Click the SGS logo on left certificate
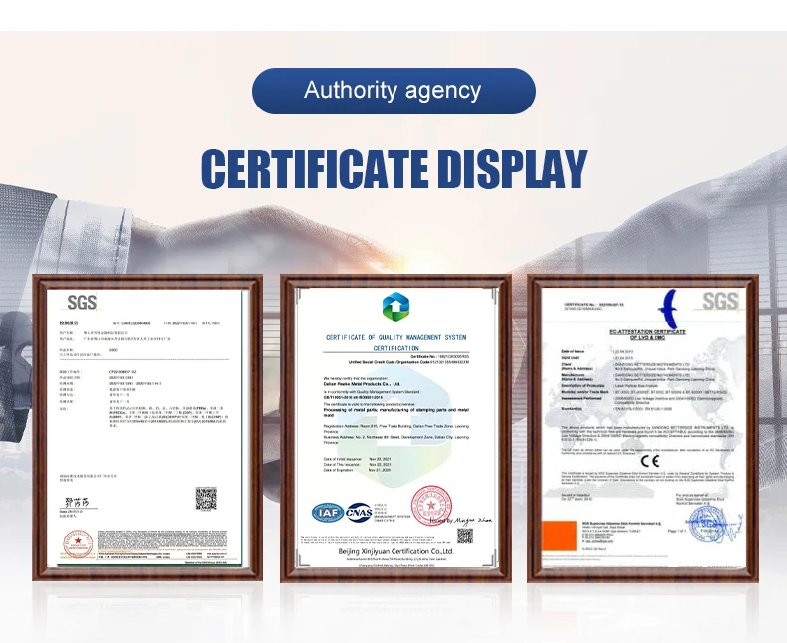787x643 pixels. (82, 302)
